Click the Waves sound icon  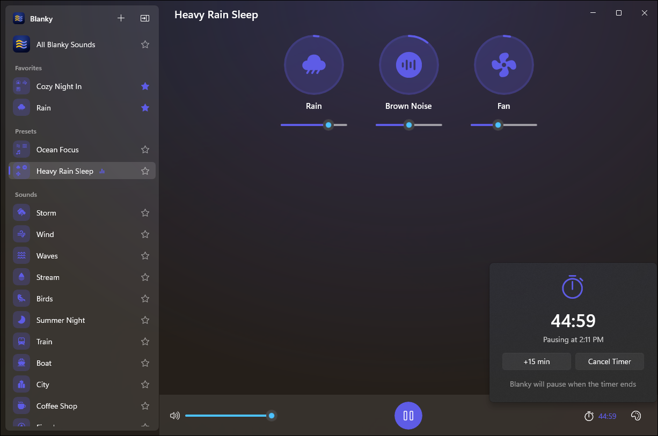pos(21,256)
